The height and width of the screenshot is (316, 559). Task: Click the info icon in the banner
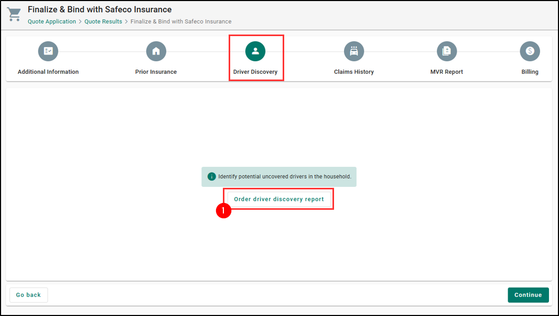click(212, 176)
